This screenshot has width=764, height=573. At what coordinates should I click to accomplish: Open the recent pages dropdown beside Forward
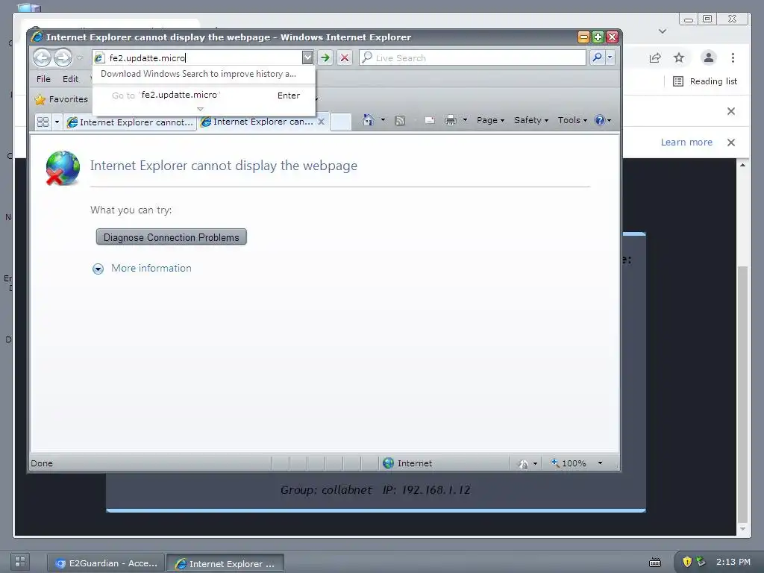(80, 58)
